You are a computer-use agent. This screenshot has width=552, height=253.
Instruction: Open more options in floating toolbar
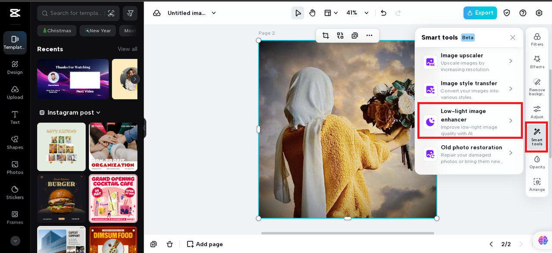369,35
